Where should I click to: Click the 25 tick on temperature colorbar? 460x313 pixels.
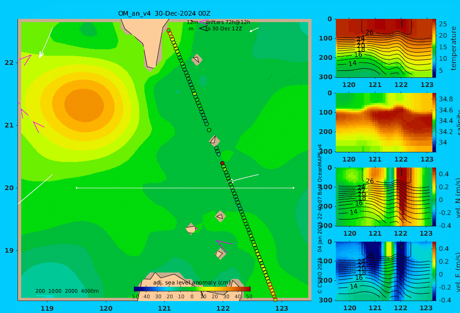(443, 24)
